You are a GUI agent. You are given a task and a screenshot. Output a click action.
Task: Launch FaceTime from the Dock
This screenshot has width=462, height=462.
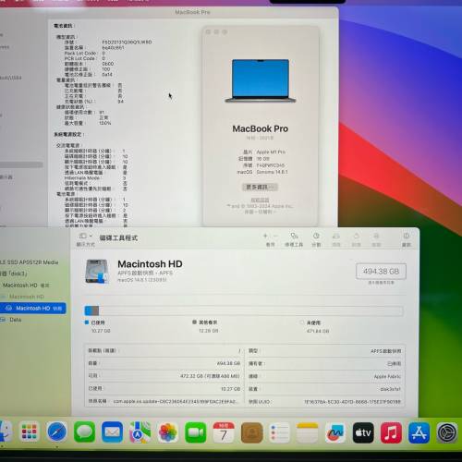pos(196,432)
